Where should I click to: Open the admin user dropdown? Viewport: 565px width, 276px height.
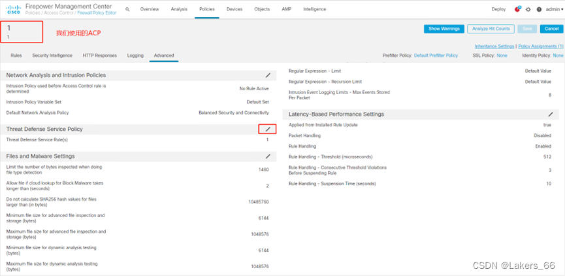pos(554,9)
